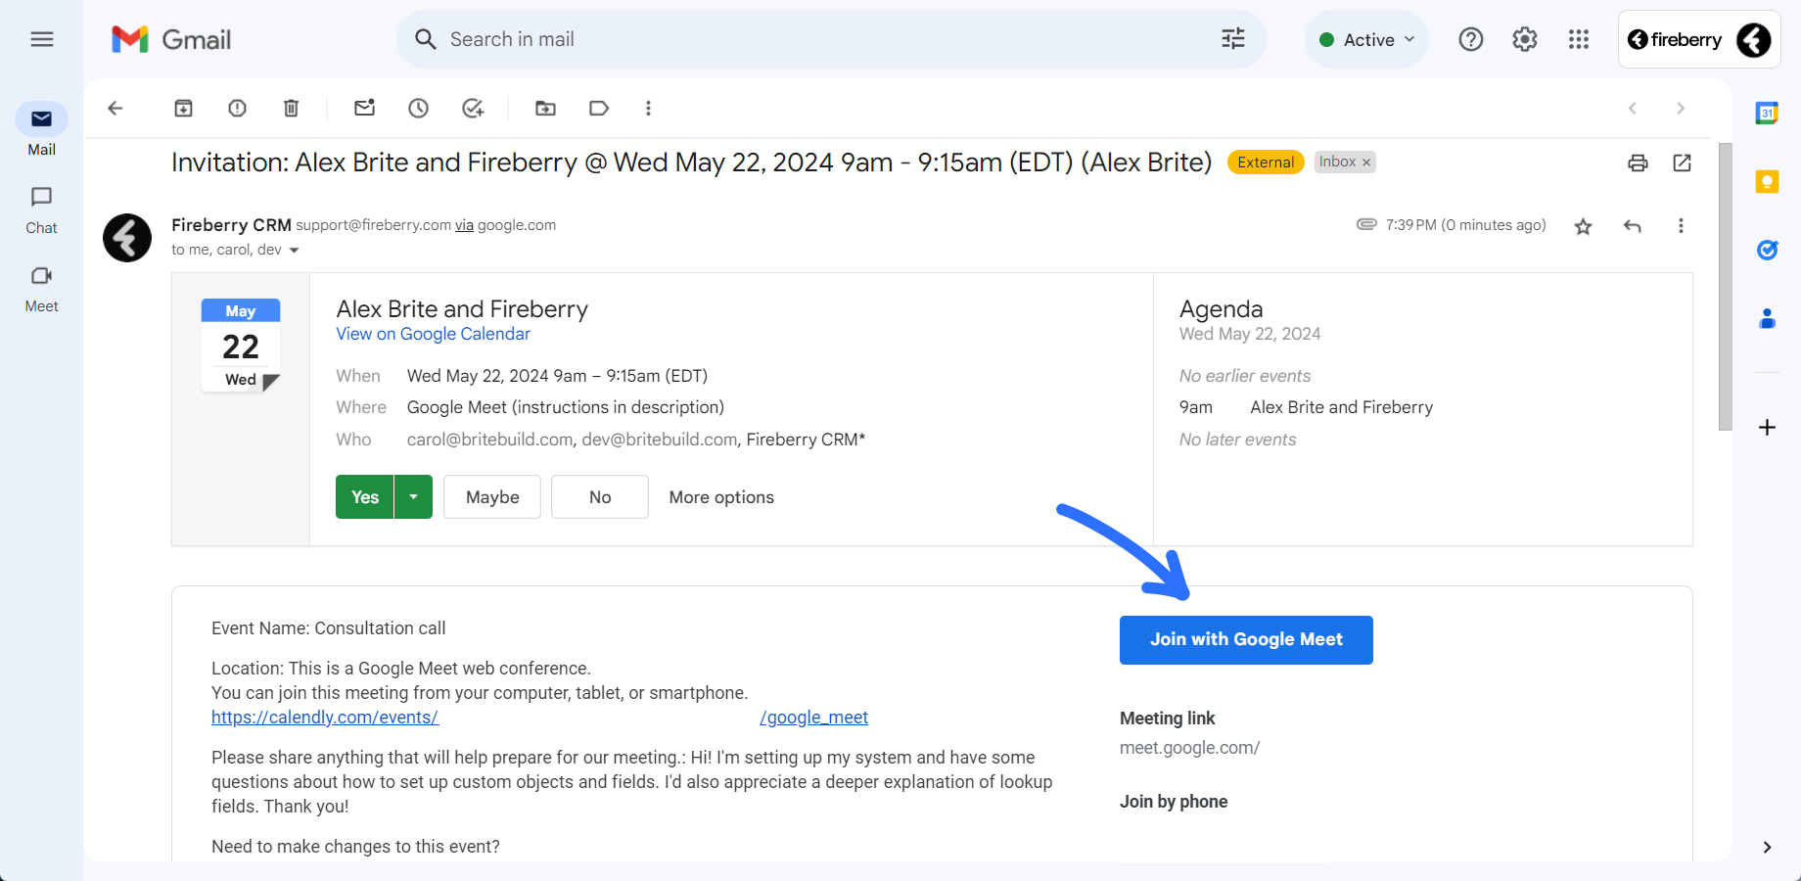Show search options filter icon

click(x=1233, y=39)
